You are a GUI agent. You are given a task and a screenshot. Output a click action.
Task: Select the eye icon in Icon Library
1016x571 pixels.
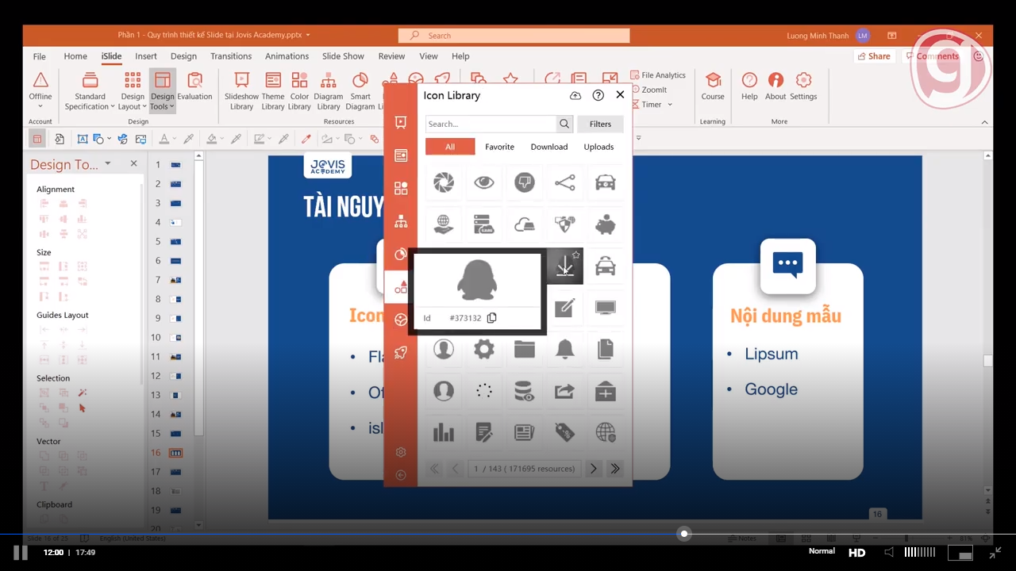click(x=484, y=183)
